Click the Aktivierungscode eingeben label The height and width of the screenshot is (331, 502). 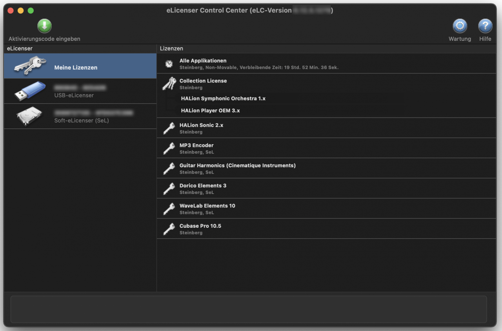click(x=44, y=39)
